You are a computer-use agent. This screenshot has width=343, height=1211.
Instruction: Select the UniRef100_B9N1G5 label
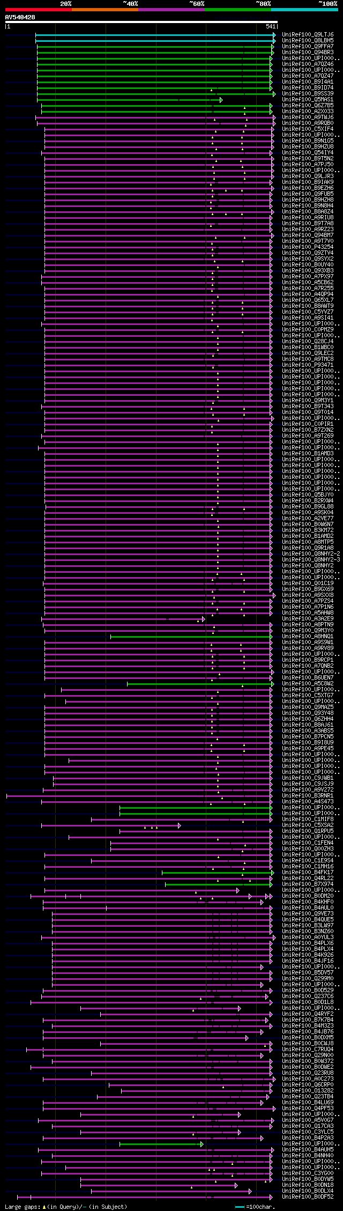[308, 141]
